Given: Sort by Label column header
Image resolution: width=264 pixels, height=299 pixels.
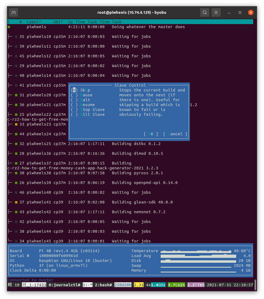Looking at the screenshot, I should [34, 22].
